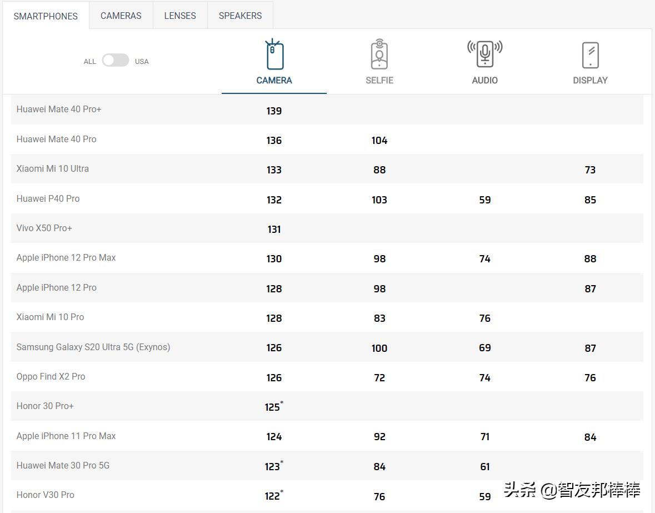Select the Smartphones tab
Image resolution: width=655 pixels, height=513 pixels.
pyautogui.click(x=46, y=16)
